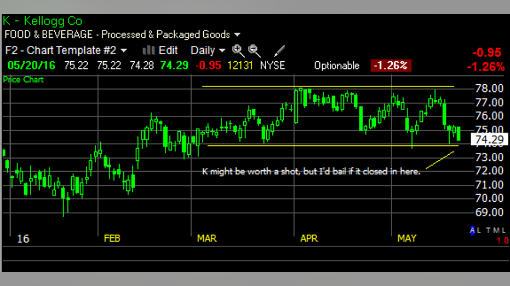The width and height of the screenshot is (510, 286).
Task: Select the lower yellow support trendline
Action: coord(333,145)
